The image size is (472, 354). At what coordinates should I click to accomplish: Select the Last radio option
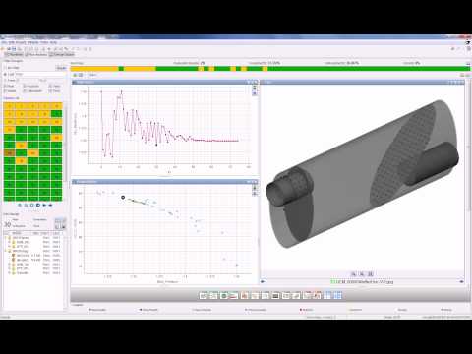[x=5, y=74]
